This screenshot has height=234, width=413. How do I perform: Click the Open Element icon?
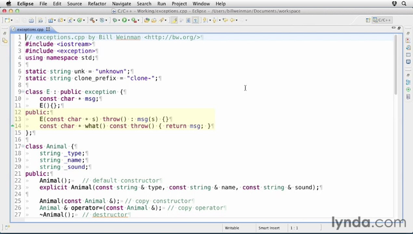[147, 20]
